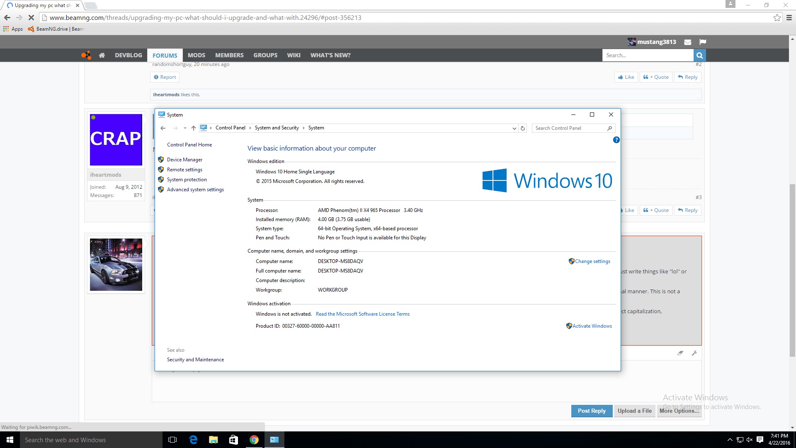Report randomshortguy's post

[x=165, y=77]
